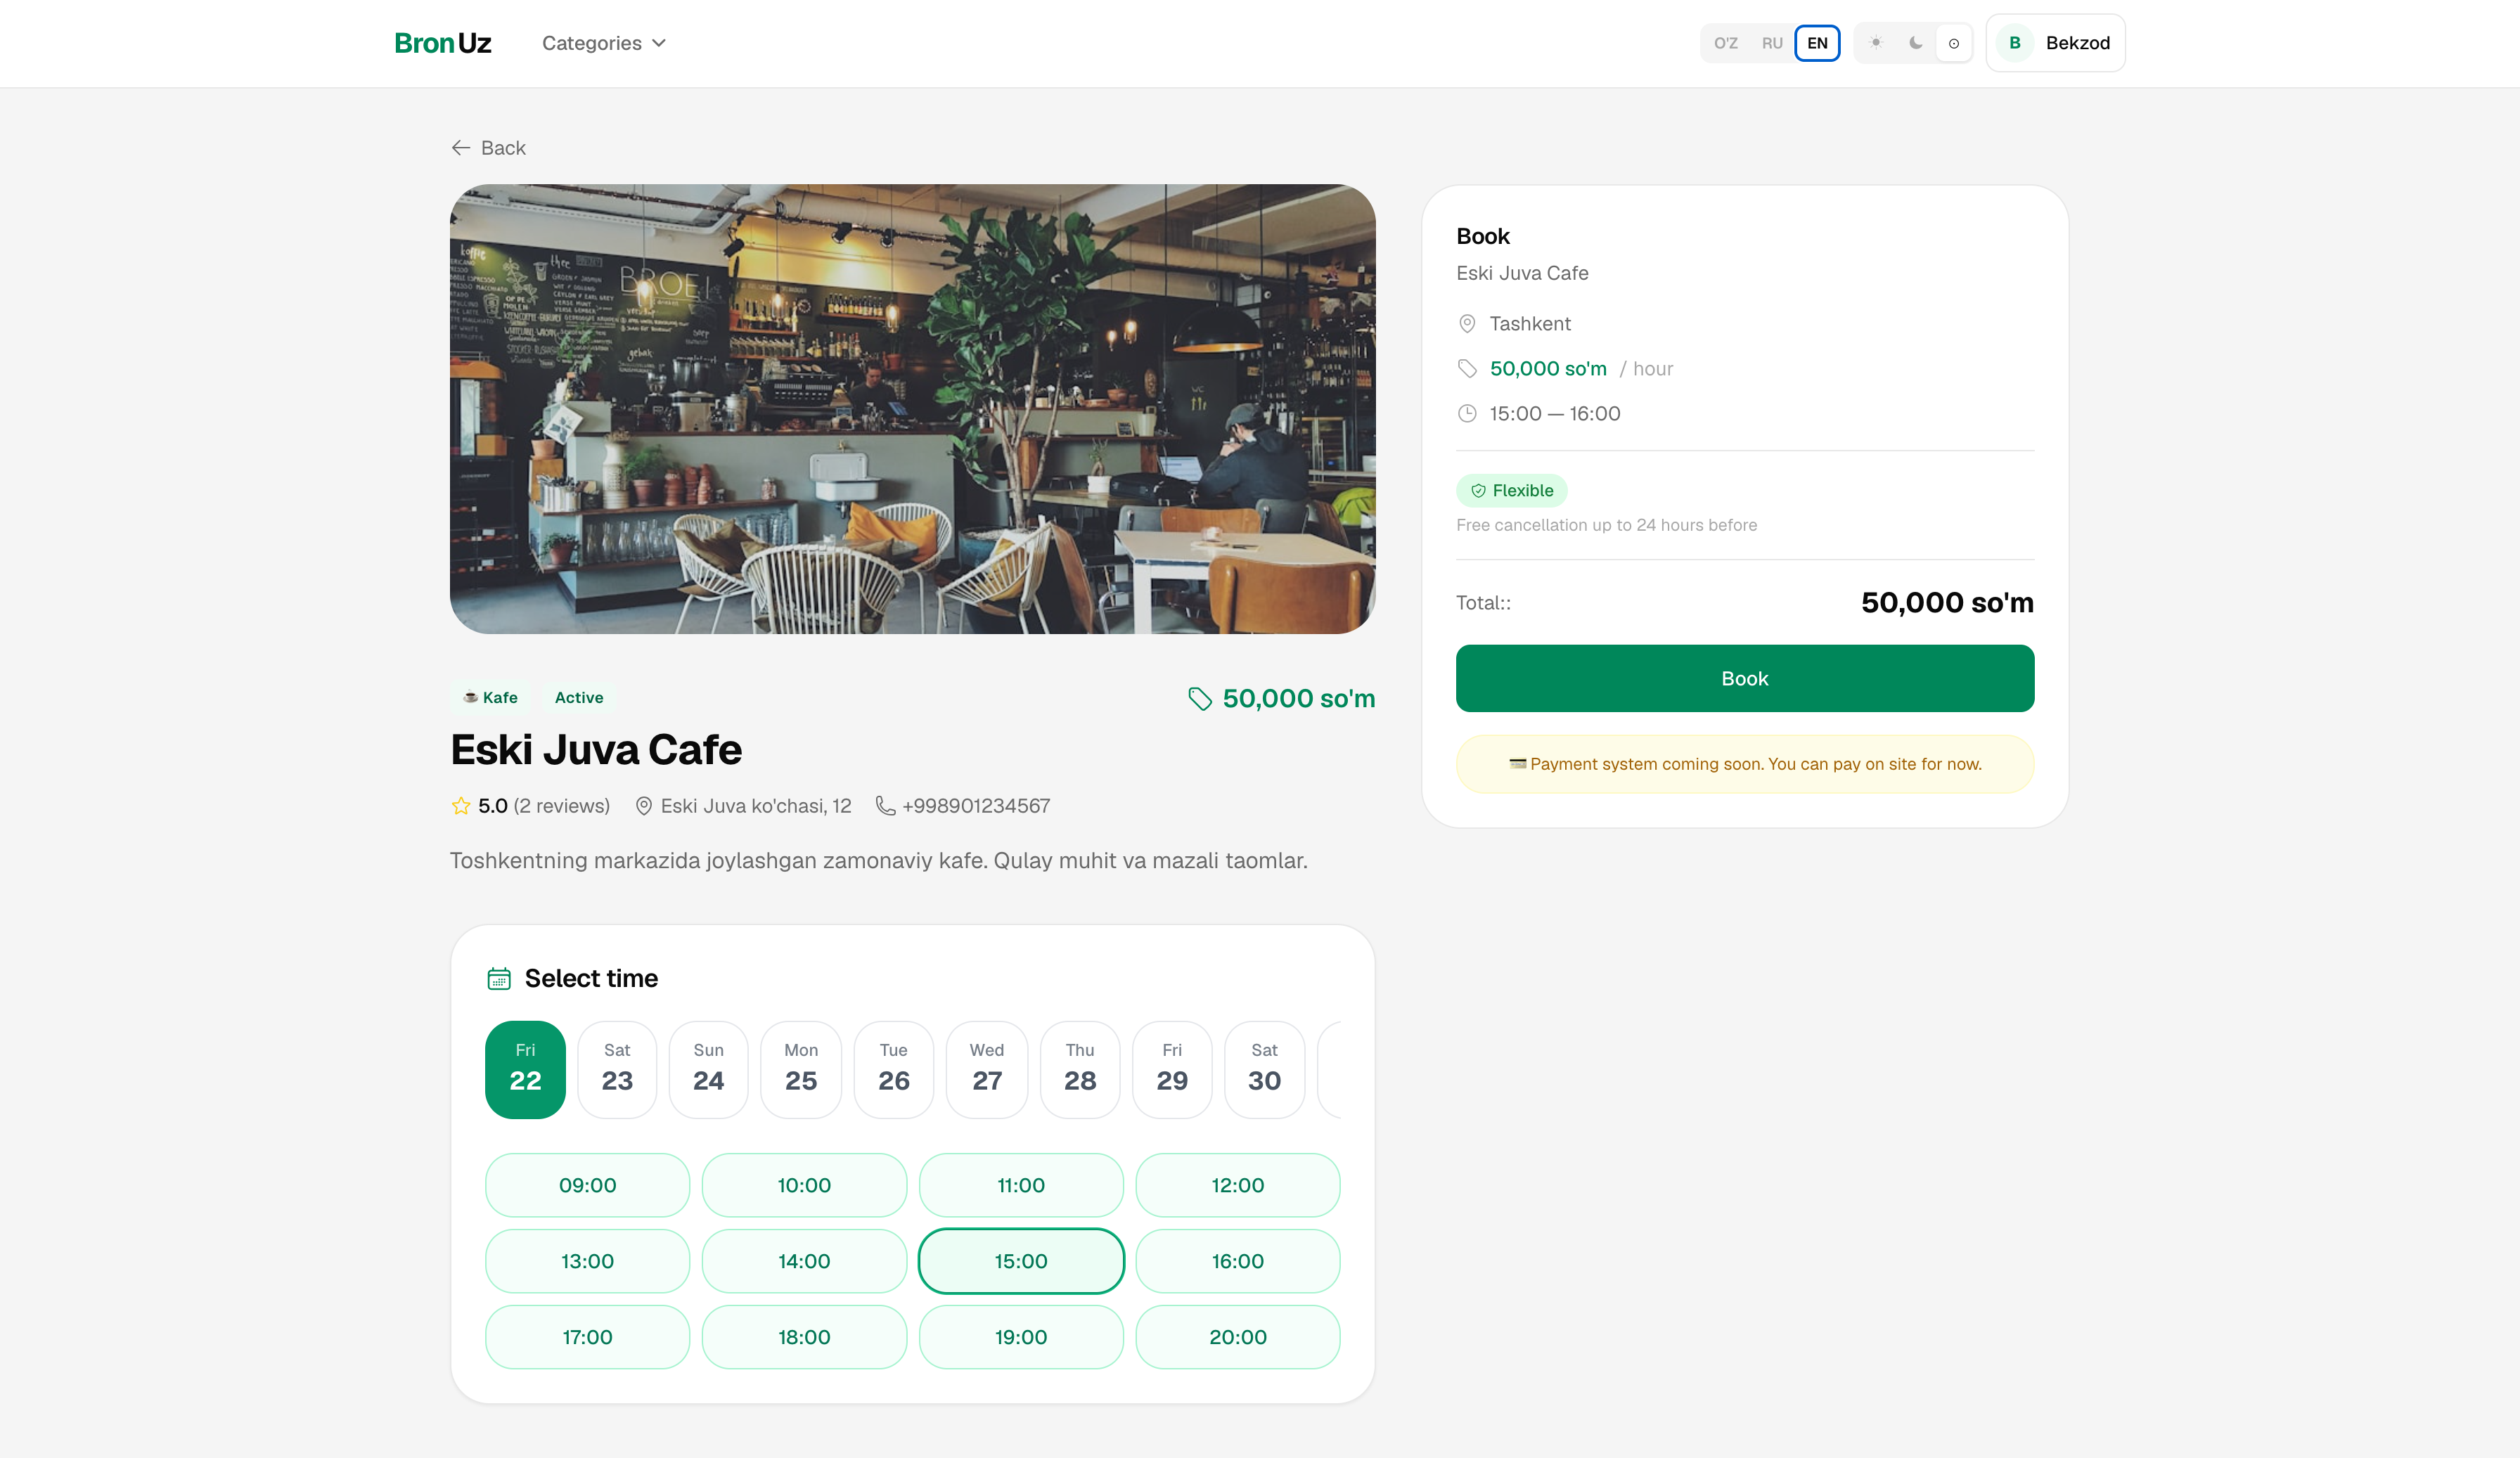Image resolution: width=2520 pixels, height=1458 pixels.
Task: Choose the 19:00 time slot
Action: 1021,1337
